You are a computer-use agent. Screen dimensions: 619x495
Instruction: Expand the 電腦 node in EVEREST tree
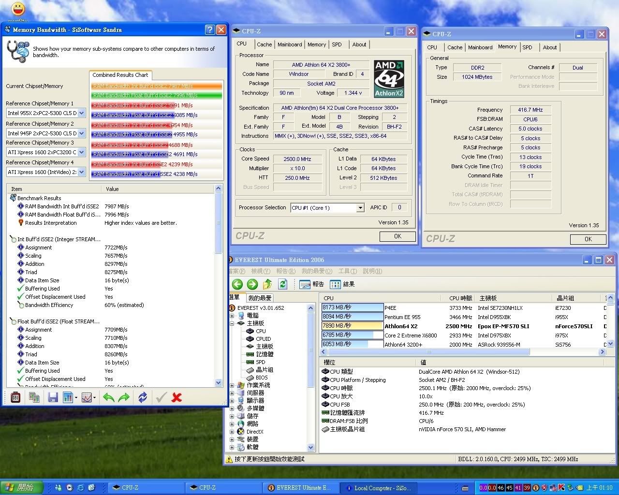click(232, 316)
